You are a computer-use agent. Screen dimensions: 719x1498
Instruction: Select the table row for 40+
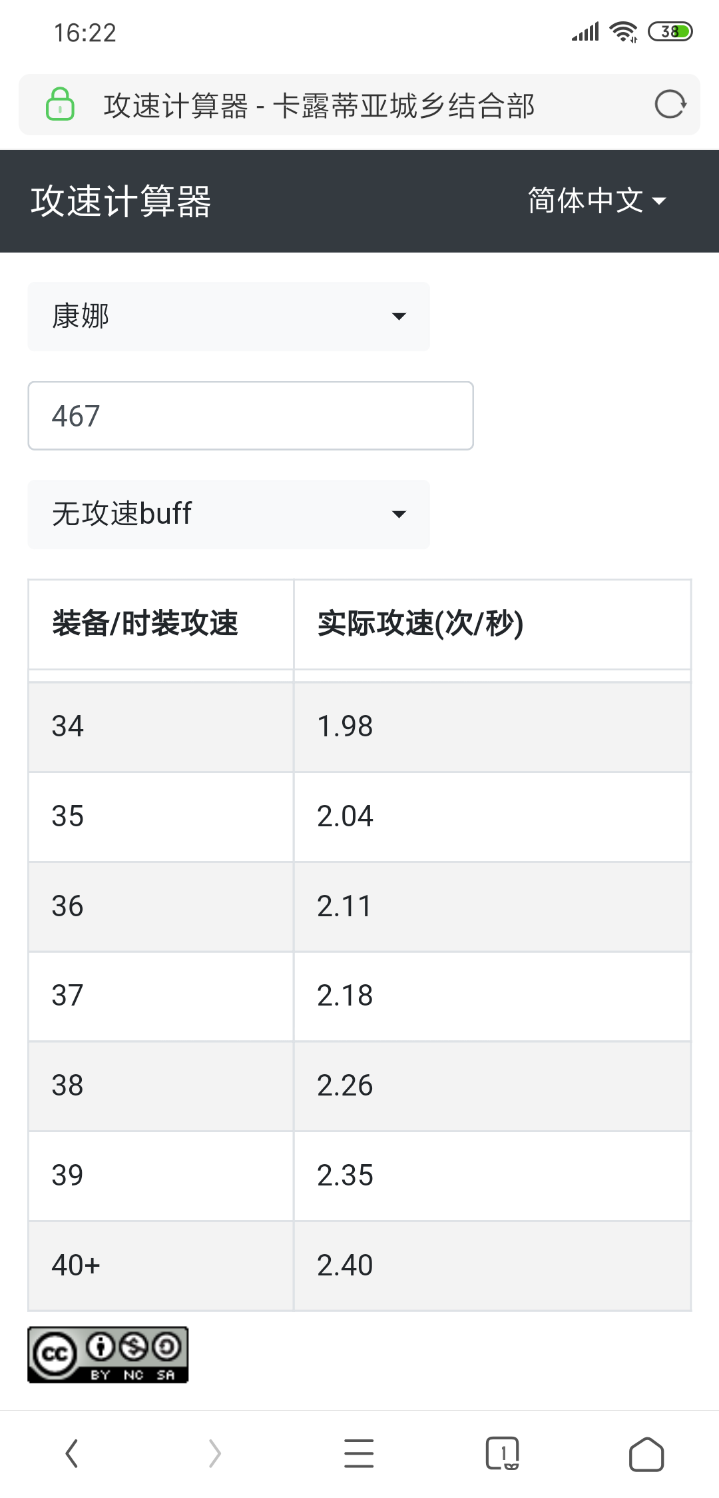coord(359,1266)
